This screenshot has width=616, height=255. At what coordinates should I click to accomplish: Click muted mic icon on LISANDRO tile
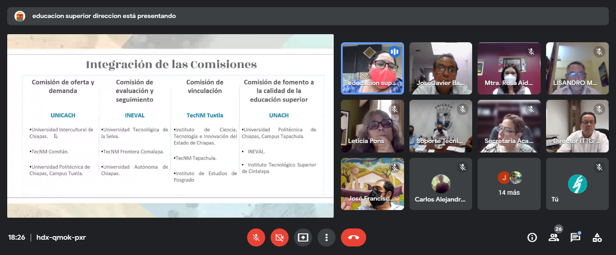[x=599, y=52]
